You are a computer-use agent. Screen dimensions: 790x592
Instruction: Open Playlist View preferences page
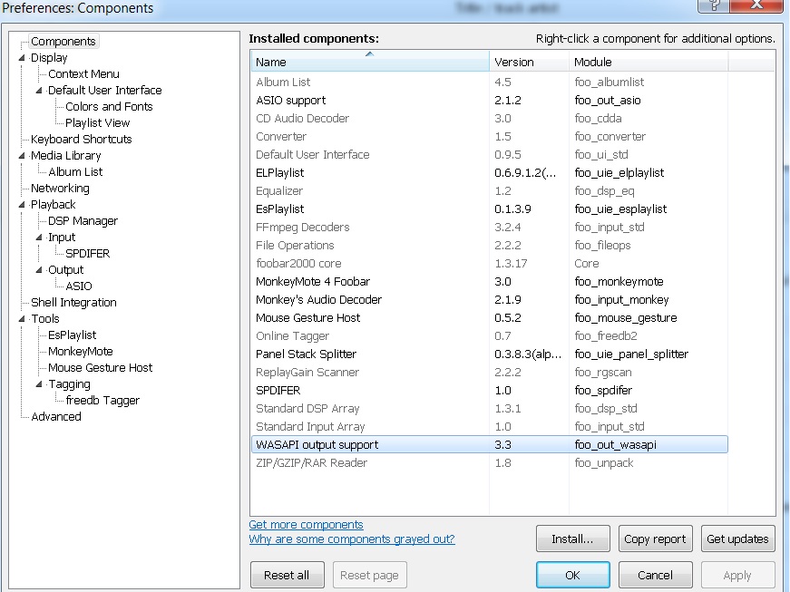click(x=97, y=122)
